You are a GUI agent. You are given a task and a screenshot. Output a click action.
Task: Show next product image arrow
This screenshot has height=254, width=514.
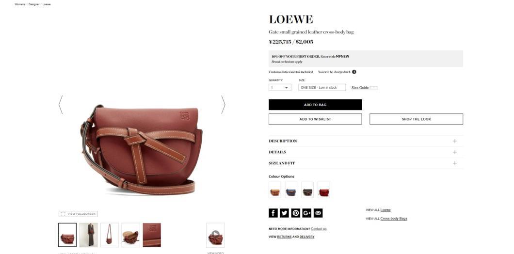click(223, 105)
